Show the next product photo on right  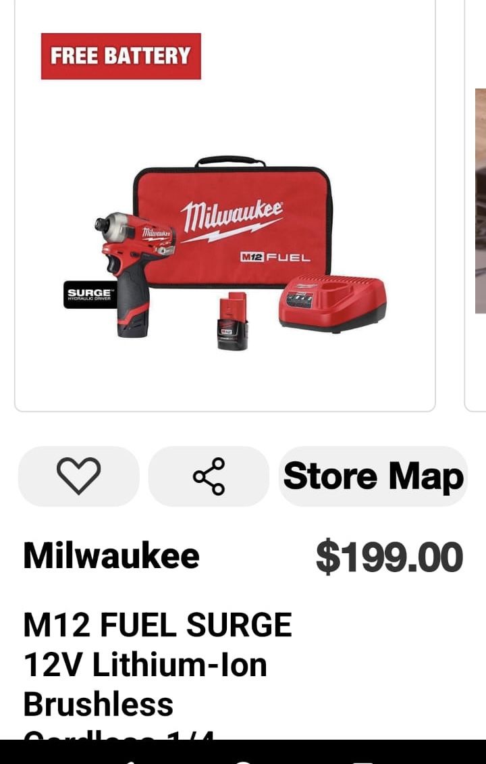point(480,201)
